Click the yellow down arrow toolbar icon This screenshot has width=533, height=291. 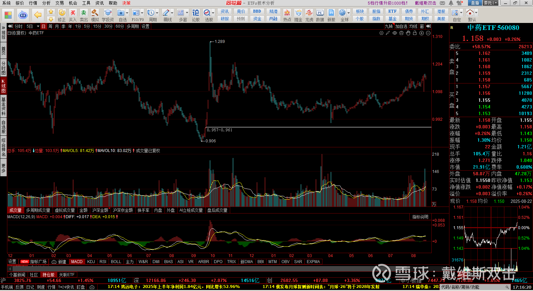[x=51, y=19]
